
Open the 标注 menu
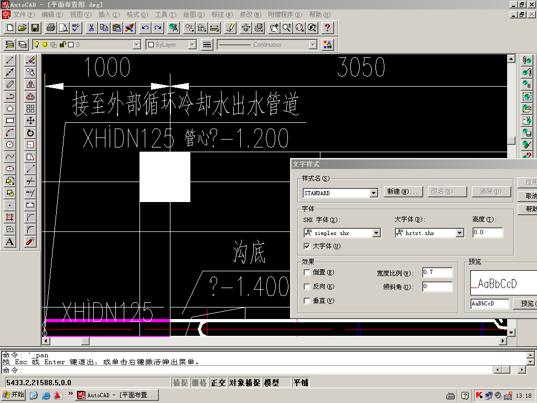[222, 14]
